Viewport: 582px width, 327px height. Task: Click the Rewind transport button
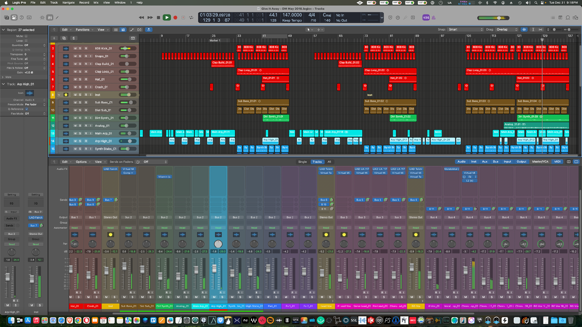[141, 17]
